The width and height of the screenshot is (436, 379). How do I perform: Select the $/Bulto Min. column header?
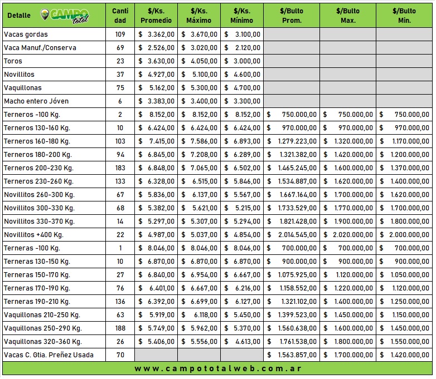click(x=404, y=16)
